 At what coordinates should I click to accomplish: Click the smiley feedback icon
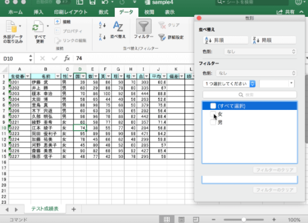(x=298, y=2)
